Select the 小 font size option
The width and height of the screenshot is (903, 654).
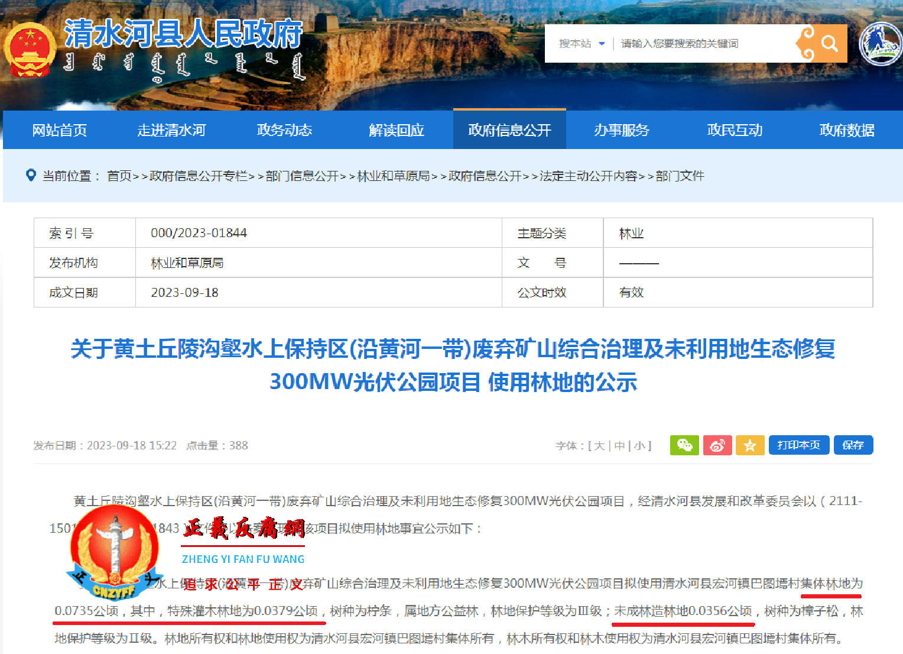(638, 445)
